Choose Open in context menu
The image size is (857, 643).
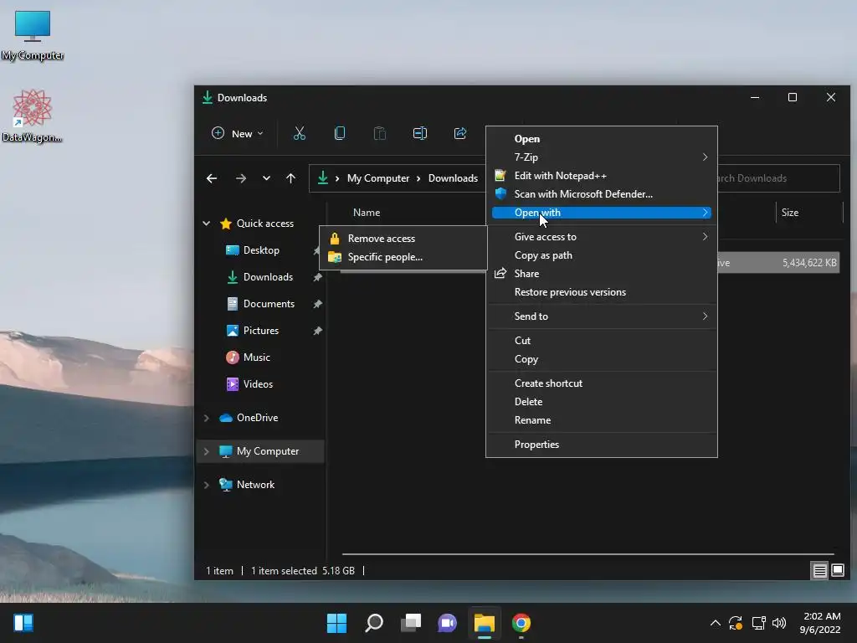(601, 139)
